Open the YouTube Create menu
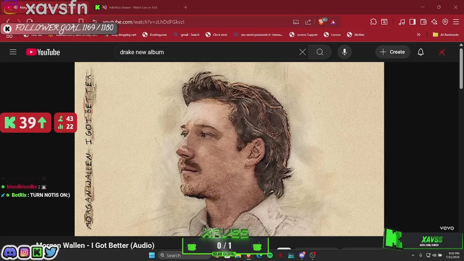The image size is (464, 261). (393, 52)
